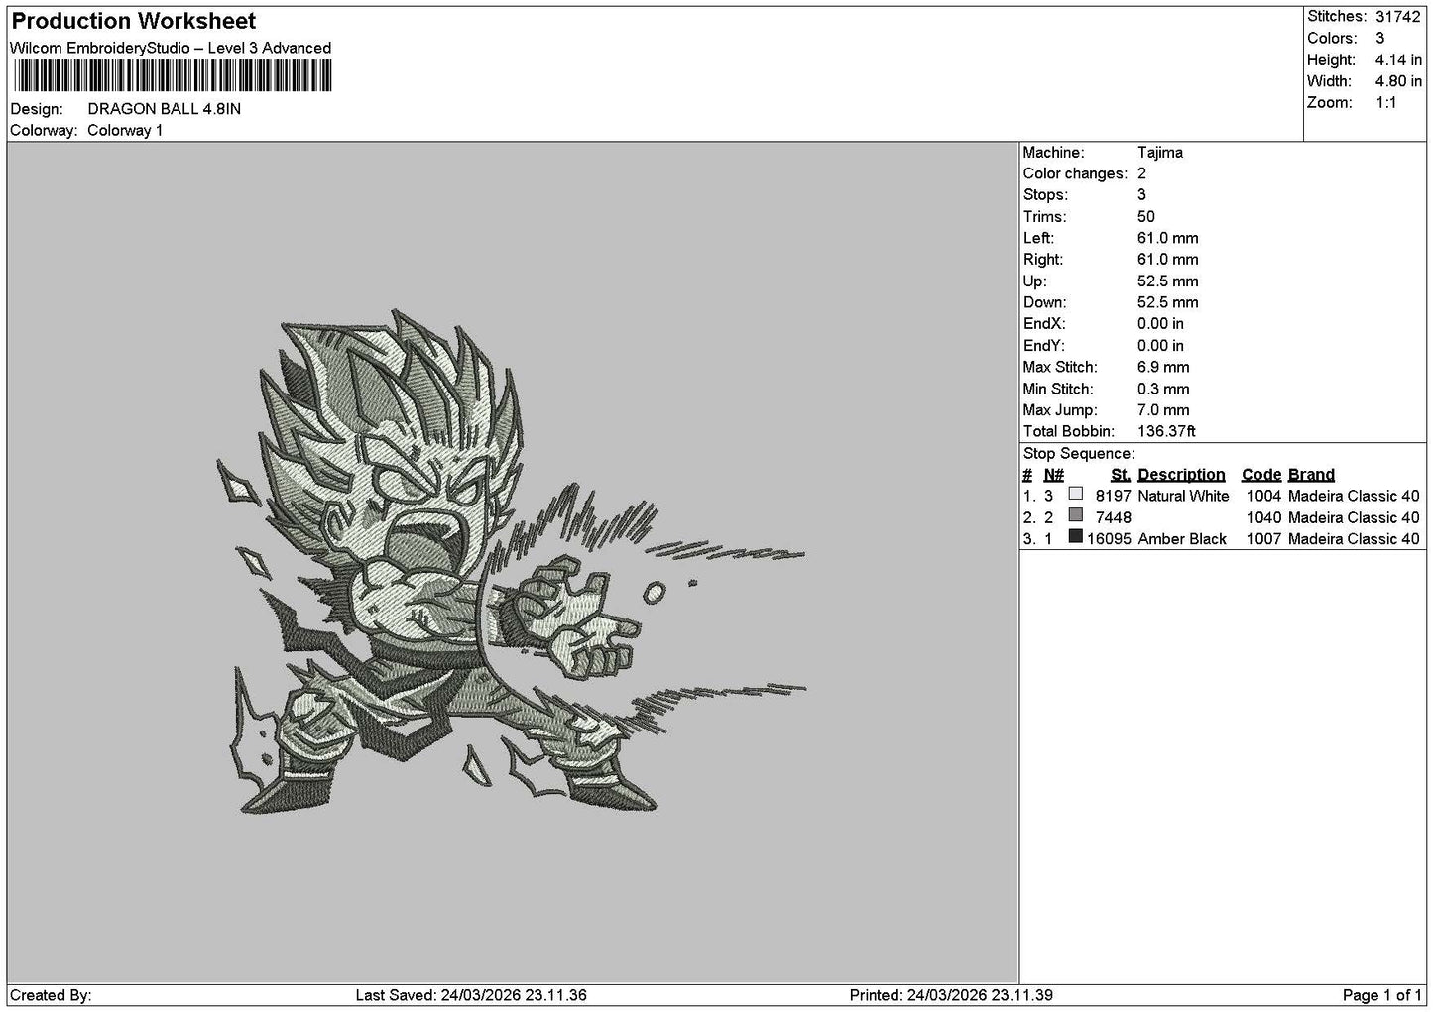
Task: Click the 'Description' column header
Action: click(x=1181, y=475)
